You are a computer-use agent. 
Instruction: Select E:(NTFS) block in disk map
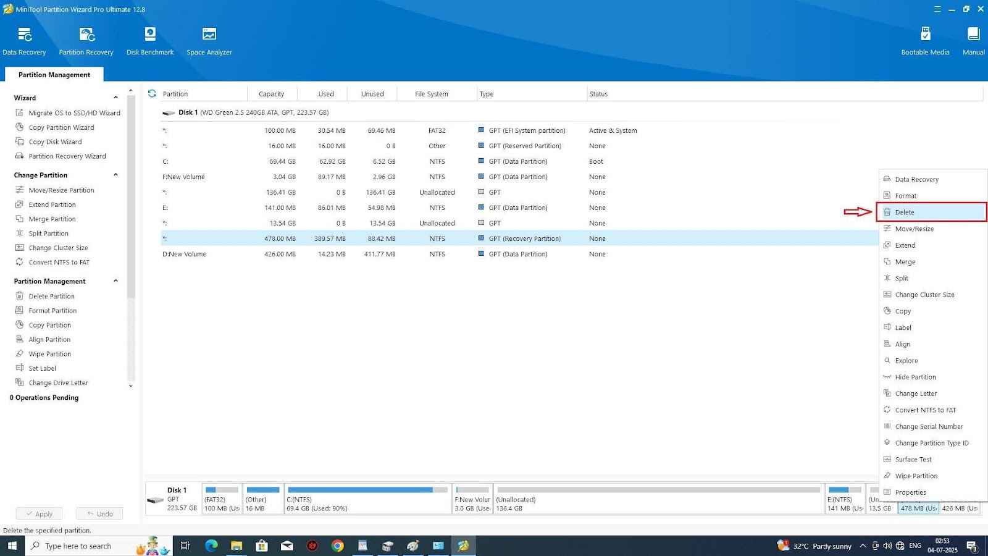[x=845, y=499]
